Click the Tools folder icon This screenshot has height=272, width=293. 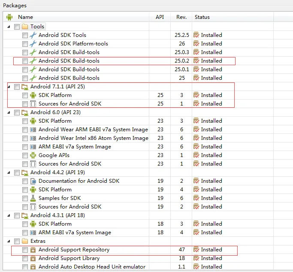click(25, 27)
